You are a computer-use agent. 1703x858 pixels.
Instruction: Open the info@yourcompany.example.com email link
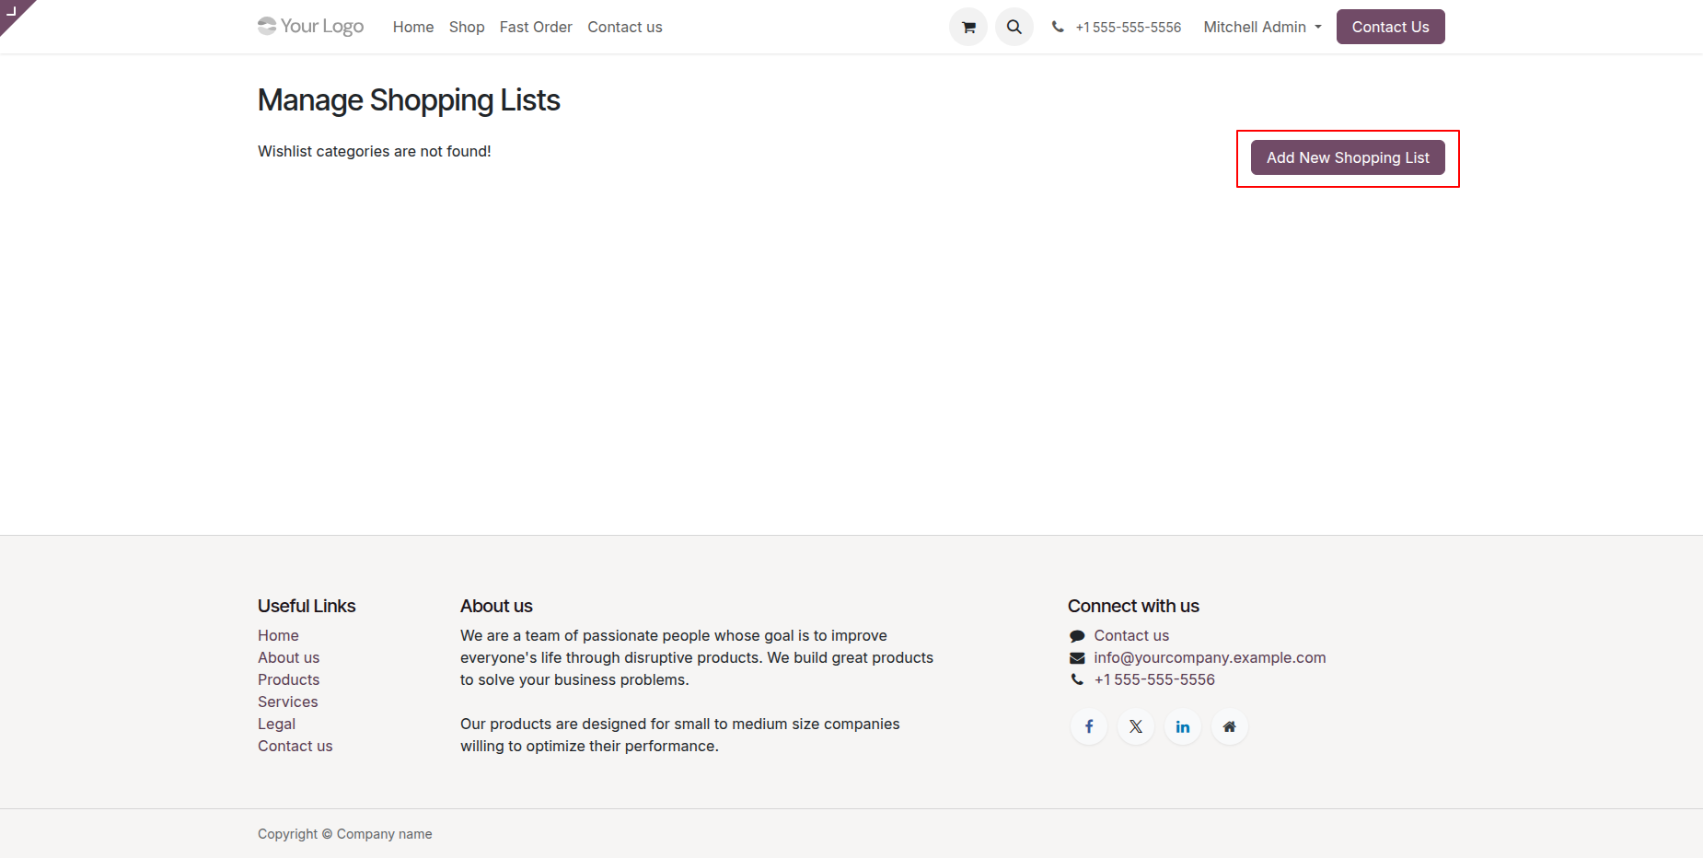(x=1210, y=657)
